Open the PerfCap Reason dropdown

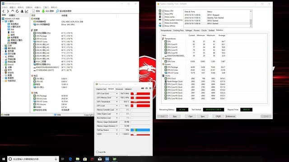117,130
